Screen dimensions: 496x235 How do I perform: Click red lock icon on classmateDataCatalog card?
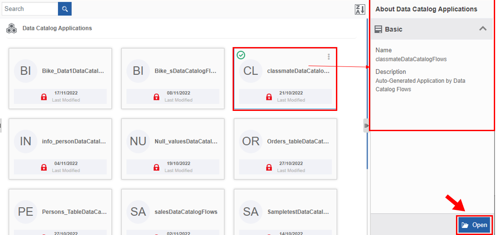tap(269, 97)
